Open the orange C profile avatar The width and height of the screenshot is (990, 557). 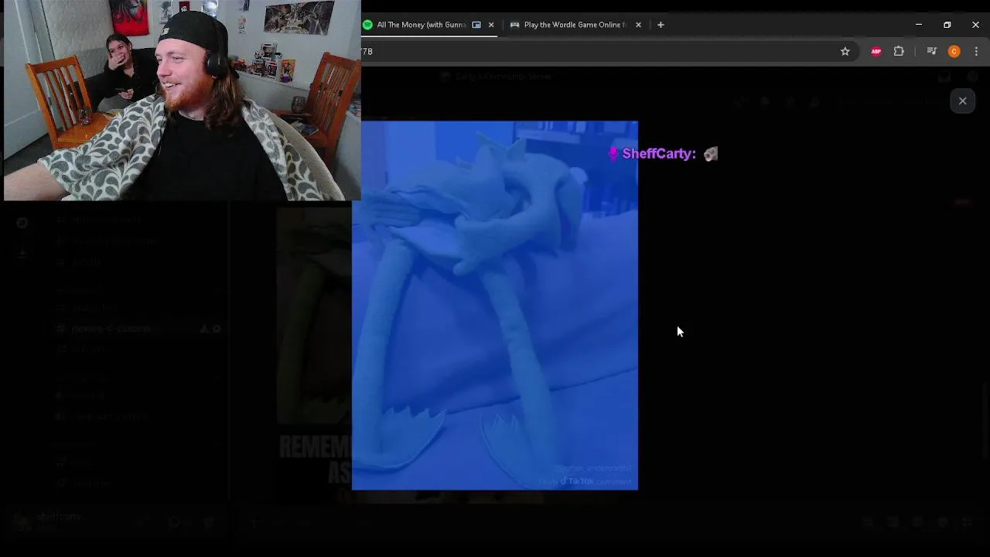pyautogui.click(x=954, y=51)
